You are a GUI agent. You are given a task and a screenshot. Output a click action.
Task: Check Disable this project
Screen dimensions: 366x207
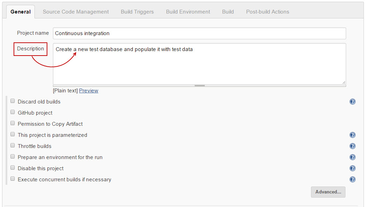13,168
